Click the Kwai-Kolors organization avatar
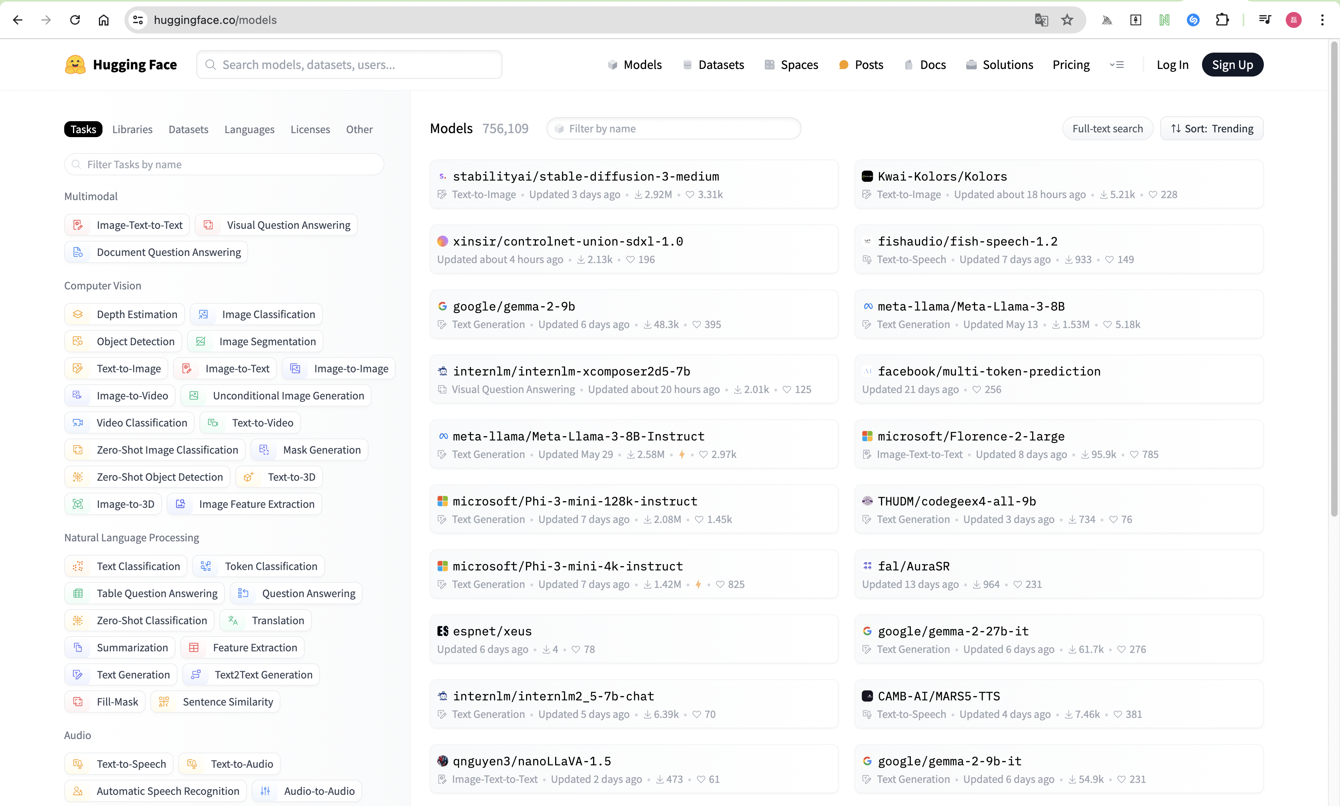 tap(867, 177)
